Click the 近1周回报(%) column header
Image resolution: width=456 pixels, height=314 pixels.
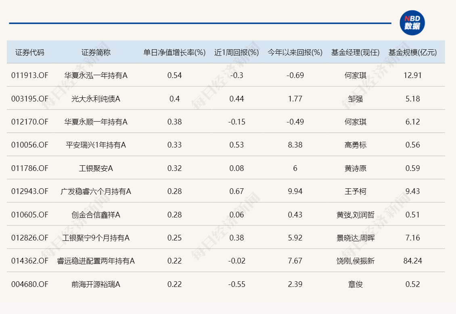point(236,53)
